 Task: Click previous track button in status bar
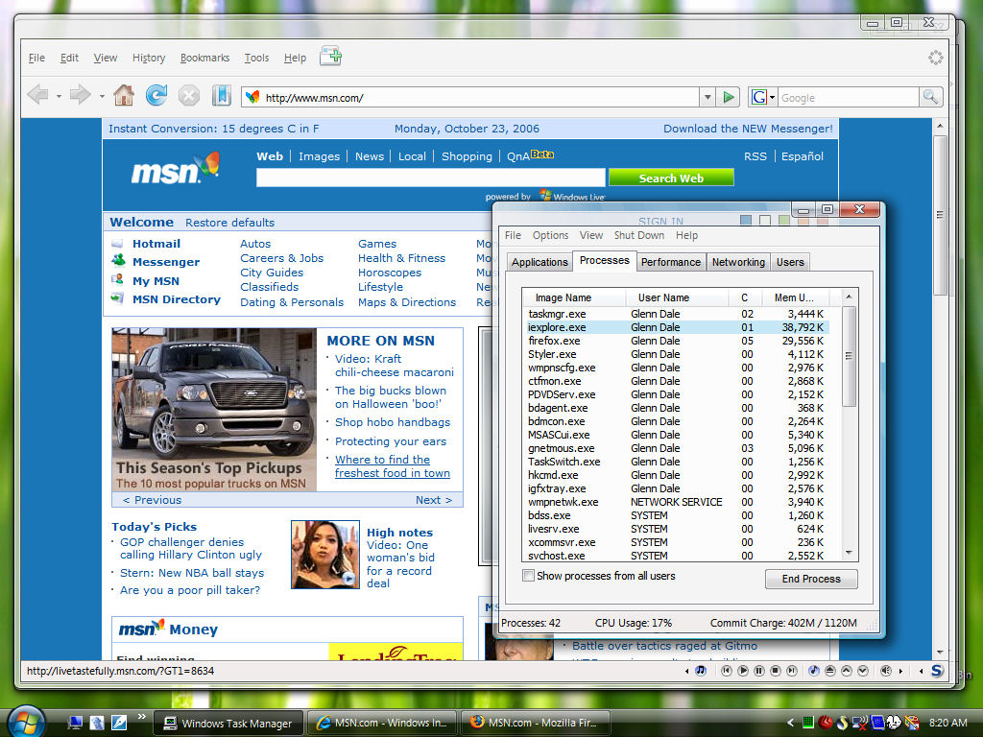click(727, 671)
